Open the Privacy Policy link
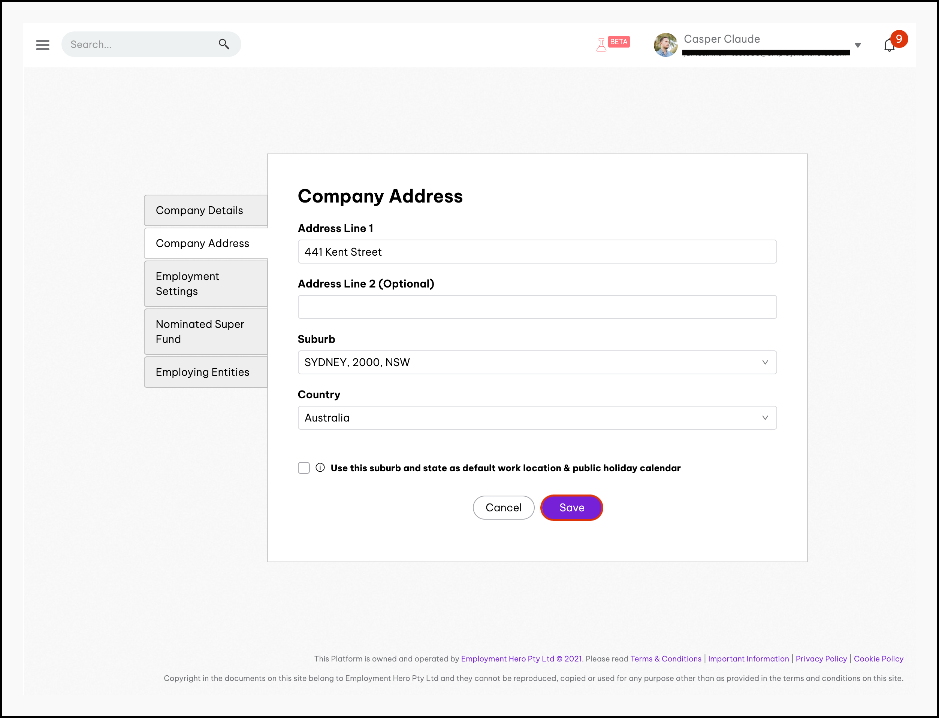Viewport: 939px width, 718px height. pos(821,658)
